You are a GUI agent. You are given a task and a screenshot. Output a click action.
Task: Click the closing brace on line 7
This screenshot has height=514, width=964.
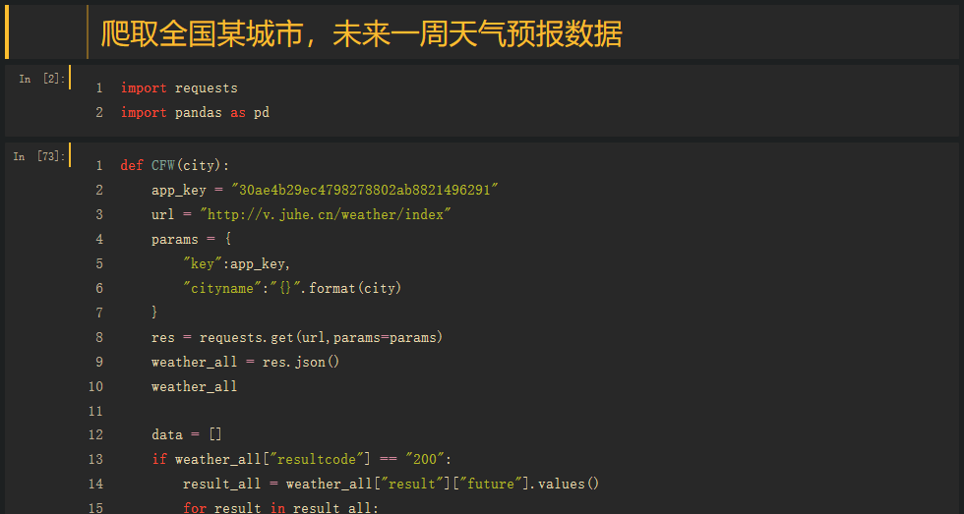(x=154, y=313)
